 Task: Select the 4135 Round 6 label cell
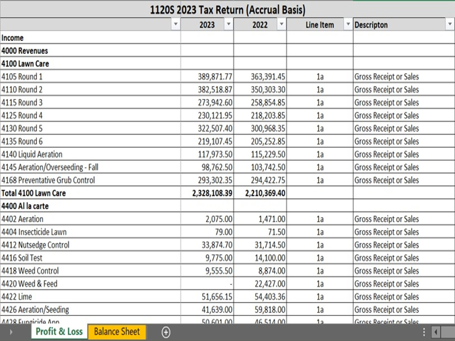[90, 141]
